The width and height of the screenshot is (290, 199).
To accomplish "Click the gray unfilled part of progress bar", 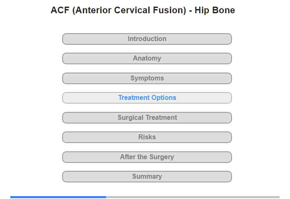I will (193, 197).
